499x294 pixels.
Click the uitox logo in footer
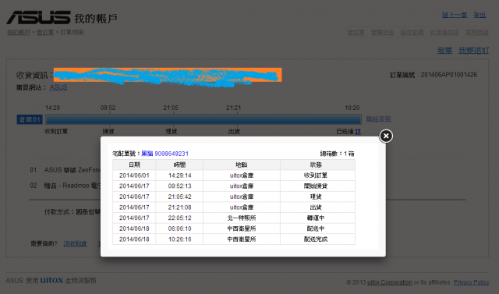click(x=51, y=280)
